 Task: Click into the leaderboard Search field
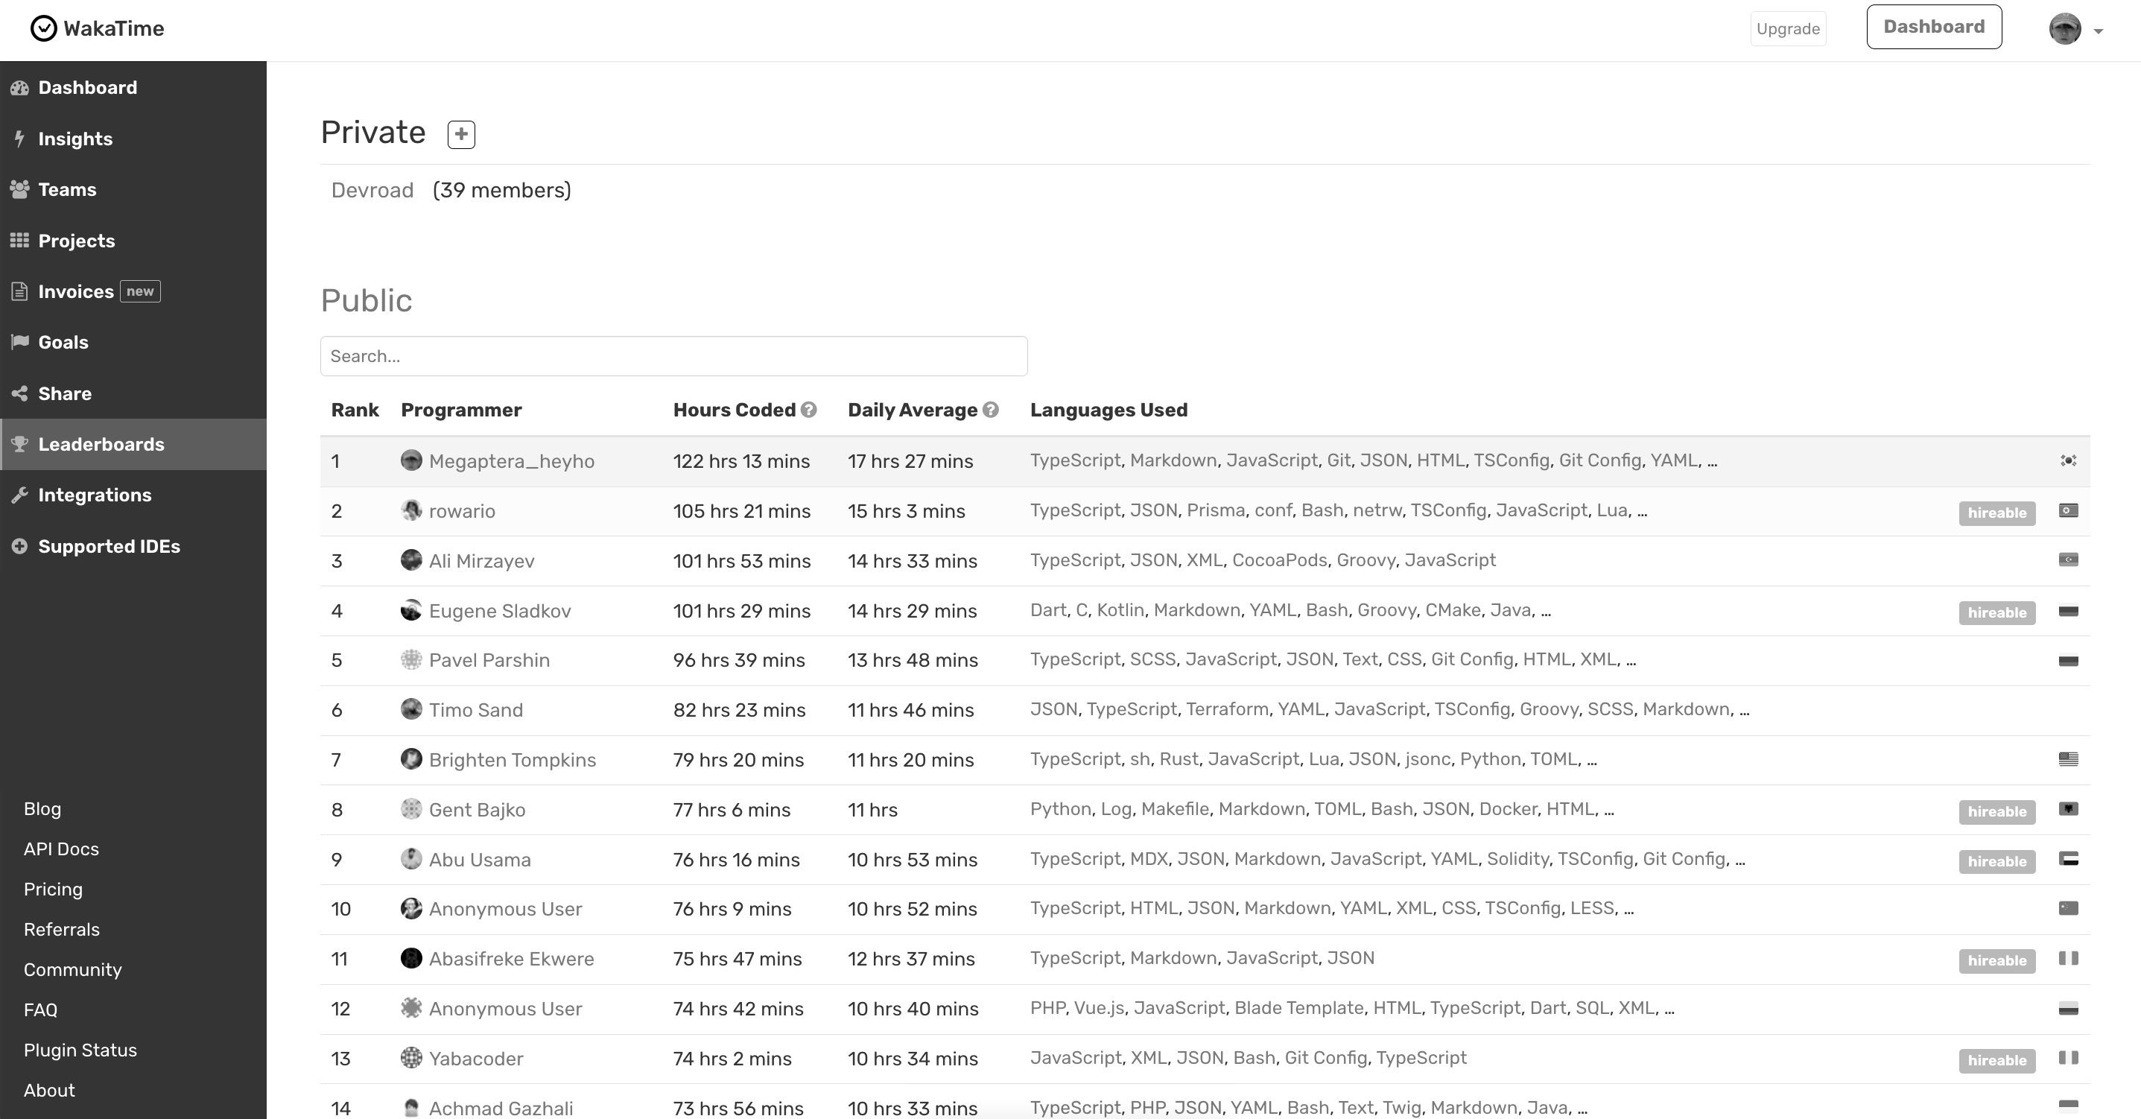tap(673, 356)
